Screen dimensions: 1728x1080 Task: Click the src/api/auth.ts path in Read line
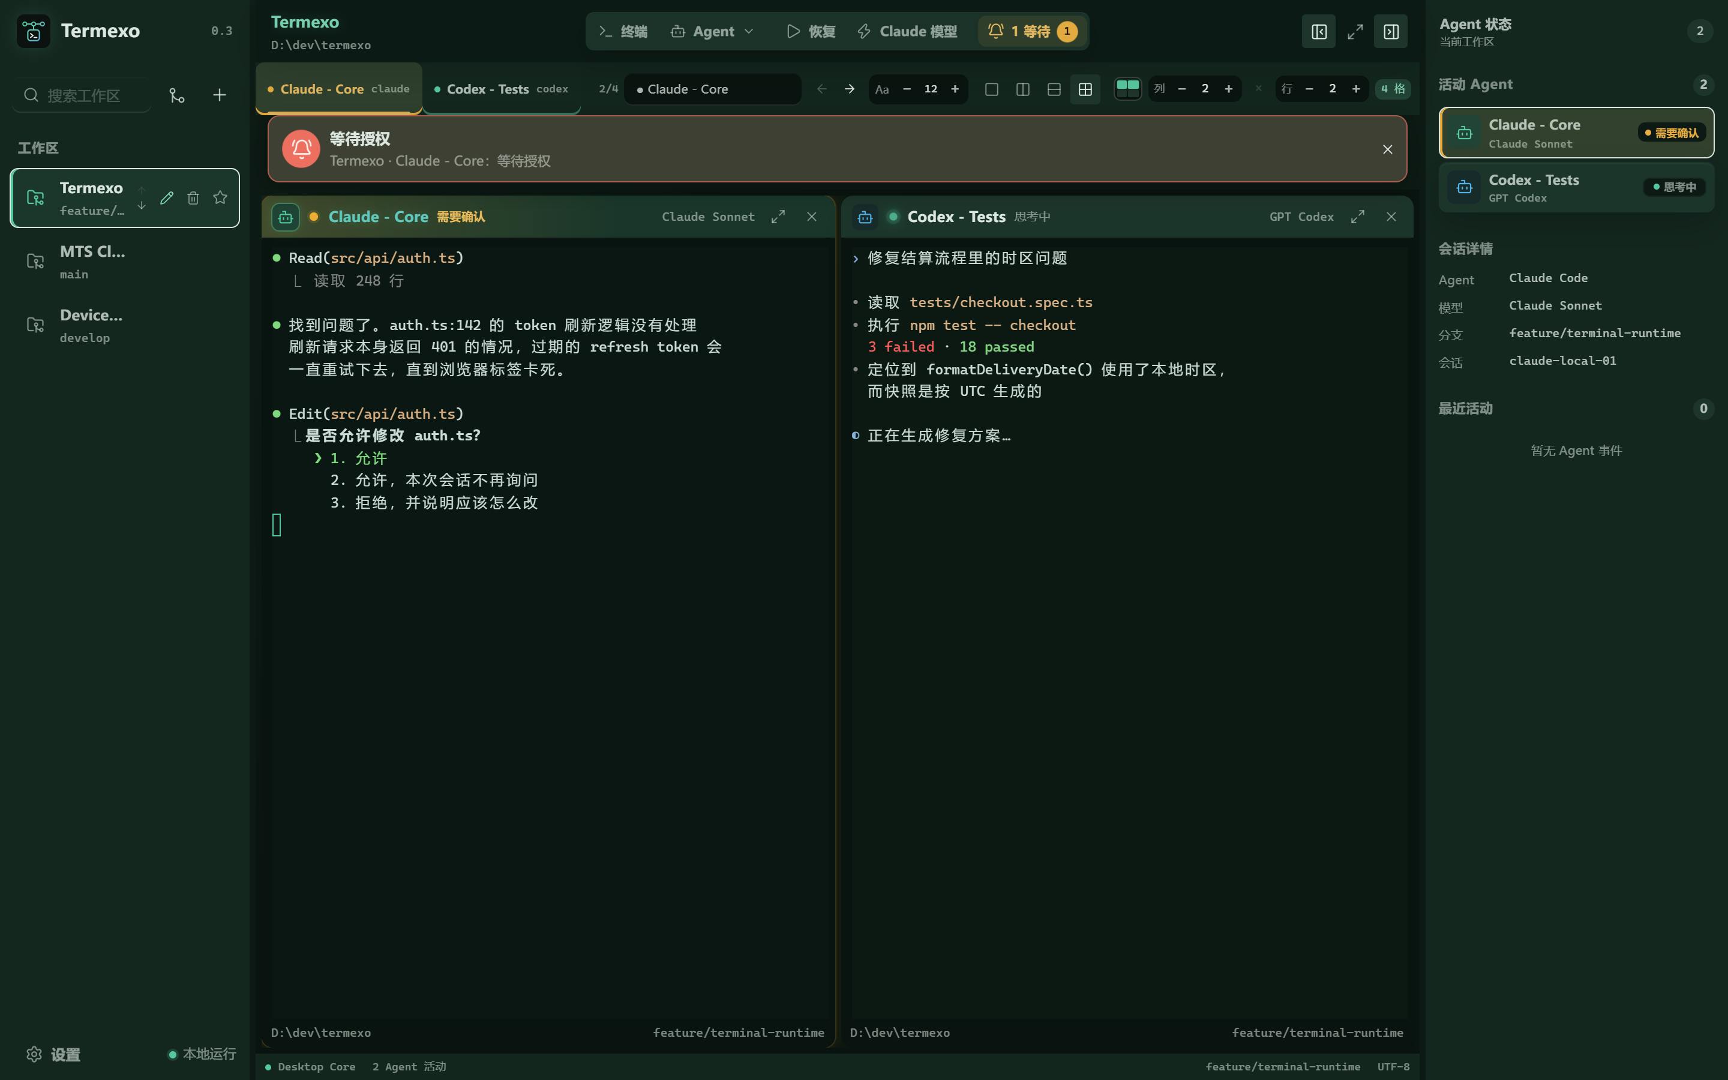[x=393, y=258]
